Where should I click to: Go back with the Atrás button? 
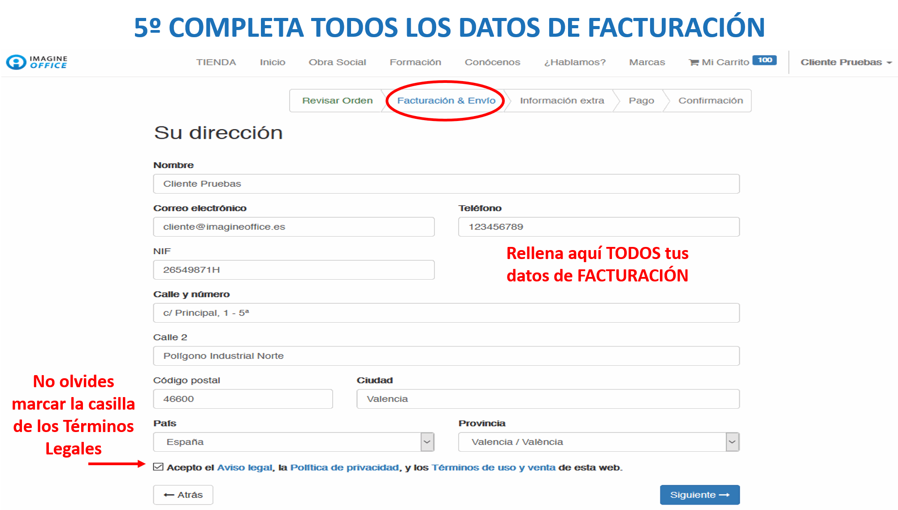click(x=183, y=495)
